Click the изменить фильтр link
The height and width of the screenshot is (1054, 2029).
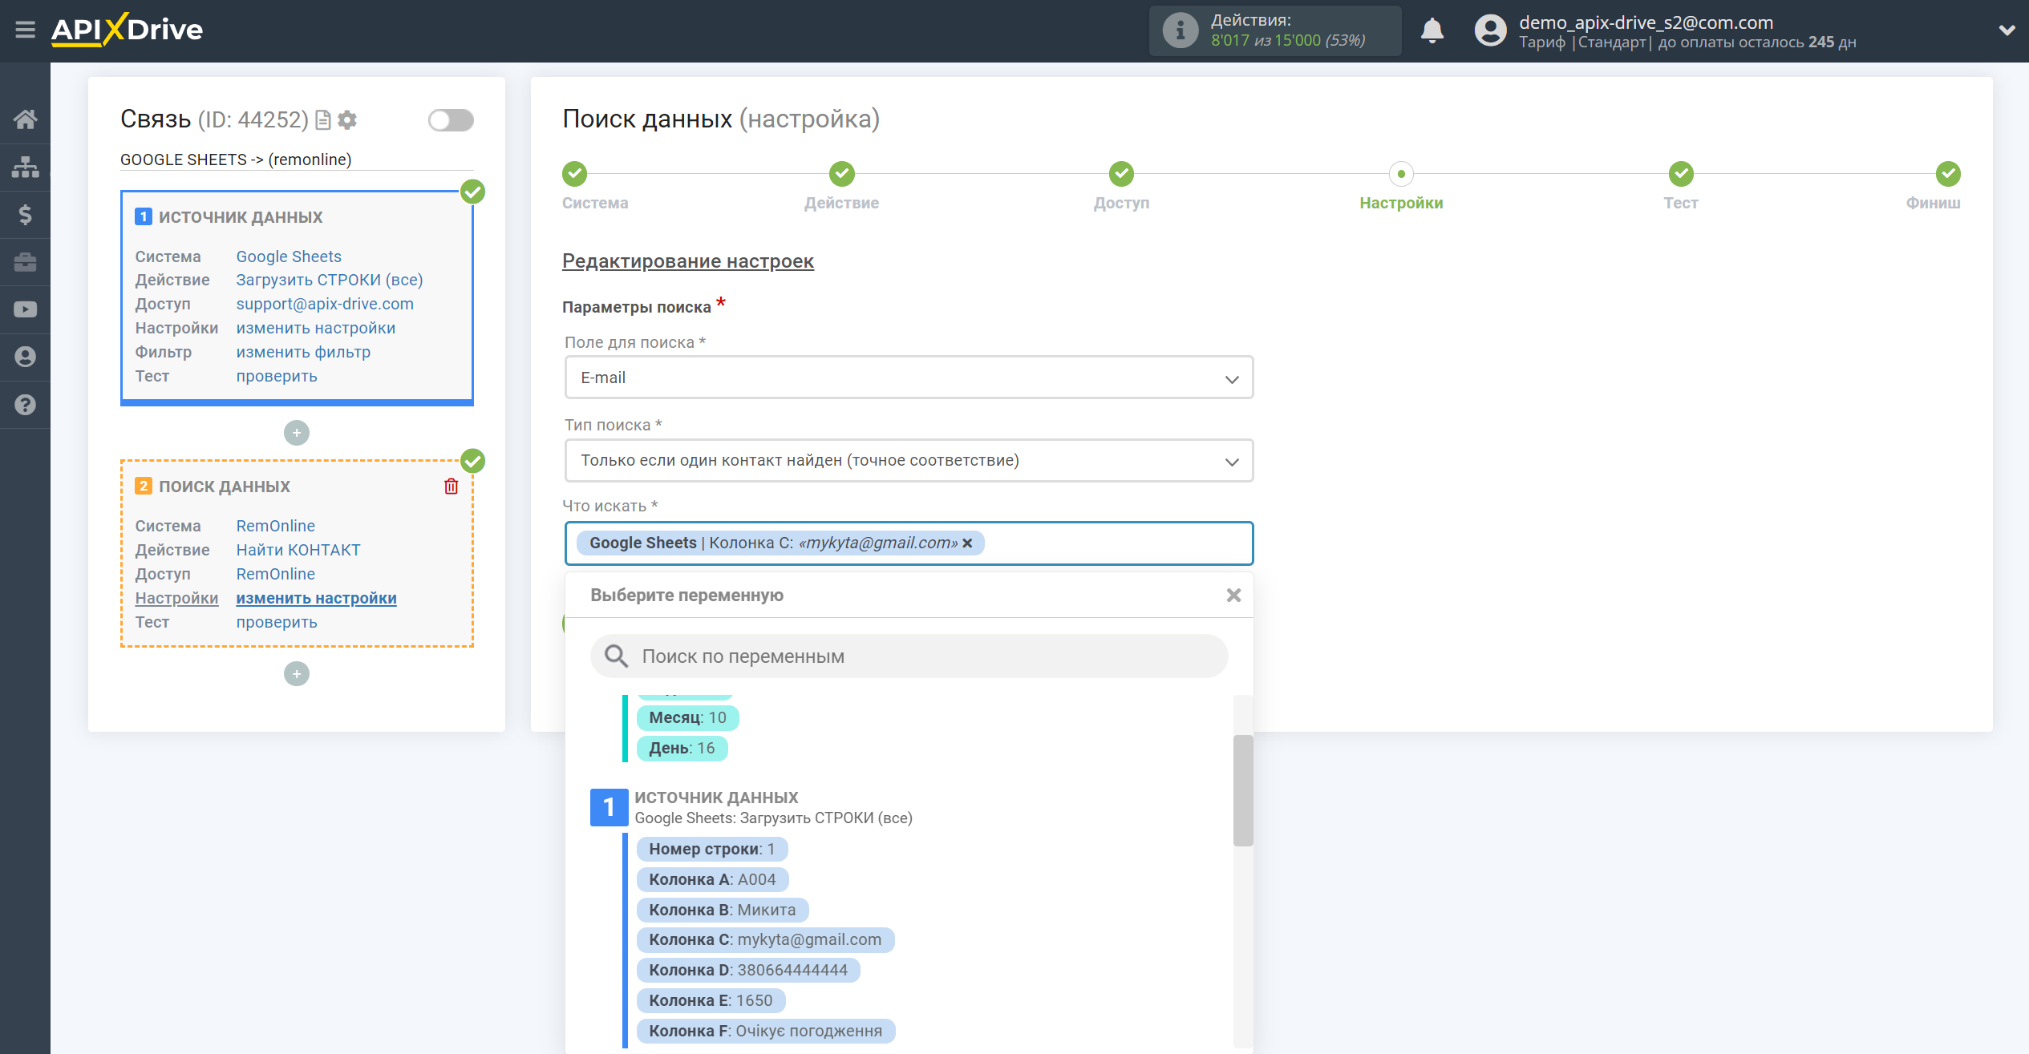(x=303, y=352)
